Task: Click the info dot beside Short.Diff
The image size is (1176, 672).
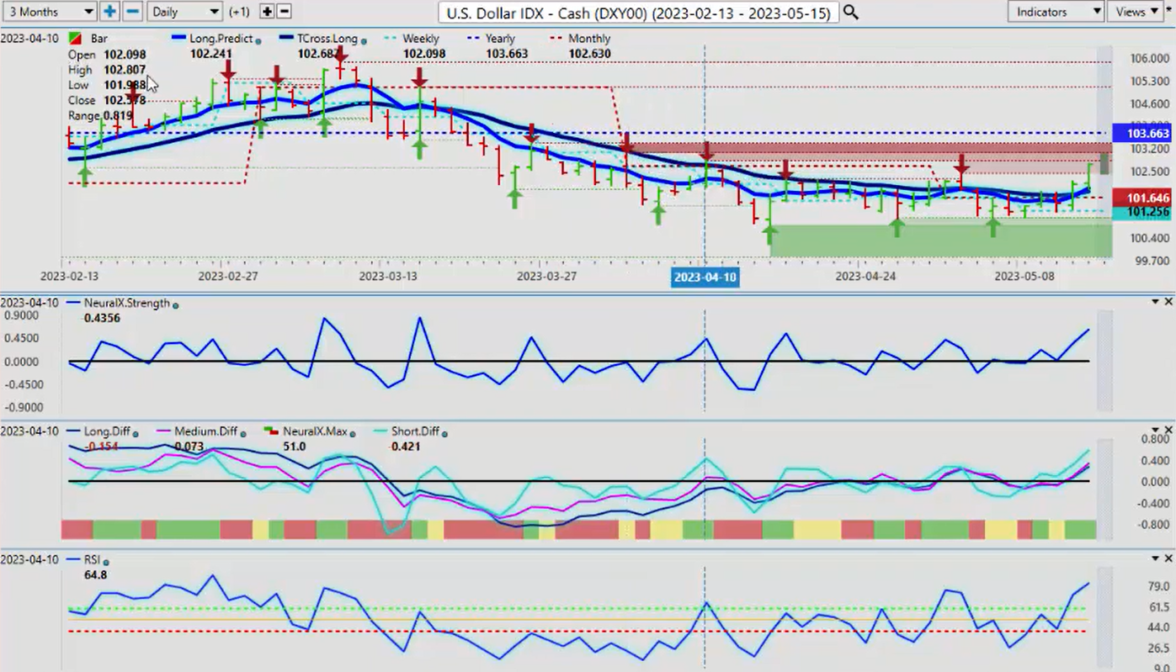Action: (444, 433)
